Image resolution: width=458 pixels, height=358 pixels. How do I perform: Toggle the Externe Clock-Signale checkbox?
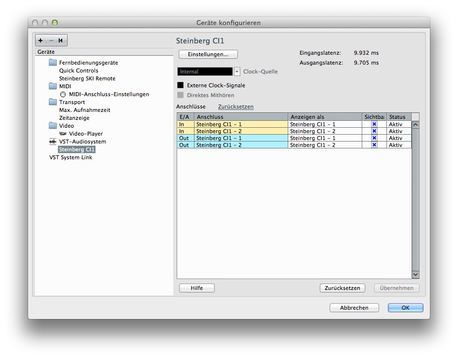(x=181, y=85)
